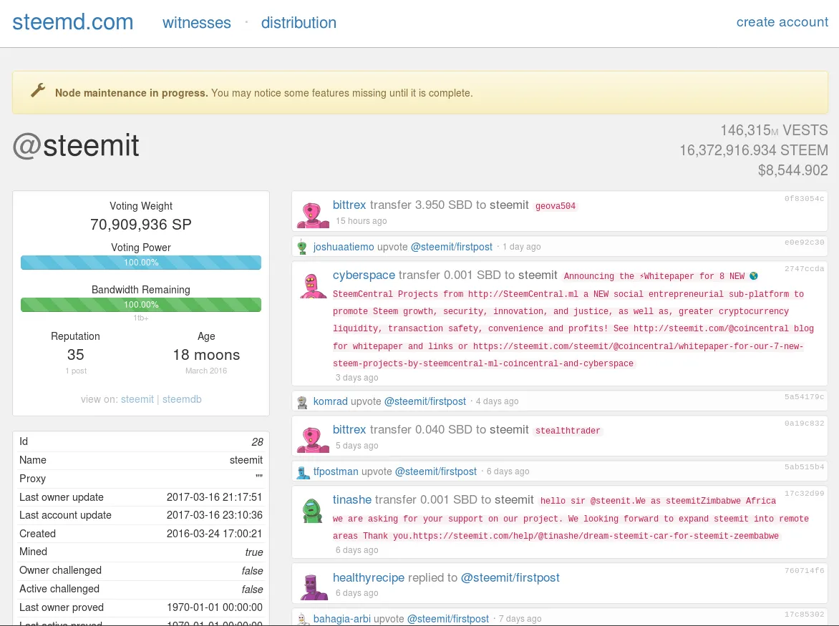Click tinashe's green robot avatar
This screenshot has width=839, height=626.
312,511
